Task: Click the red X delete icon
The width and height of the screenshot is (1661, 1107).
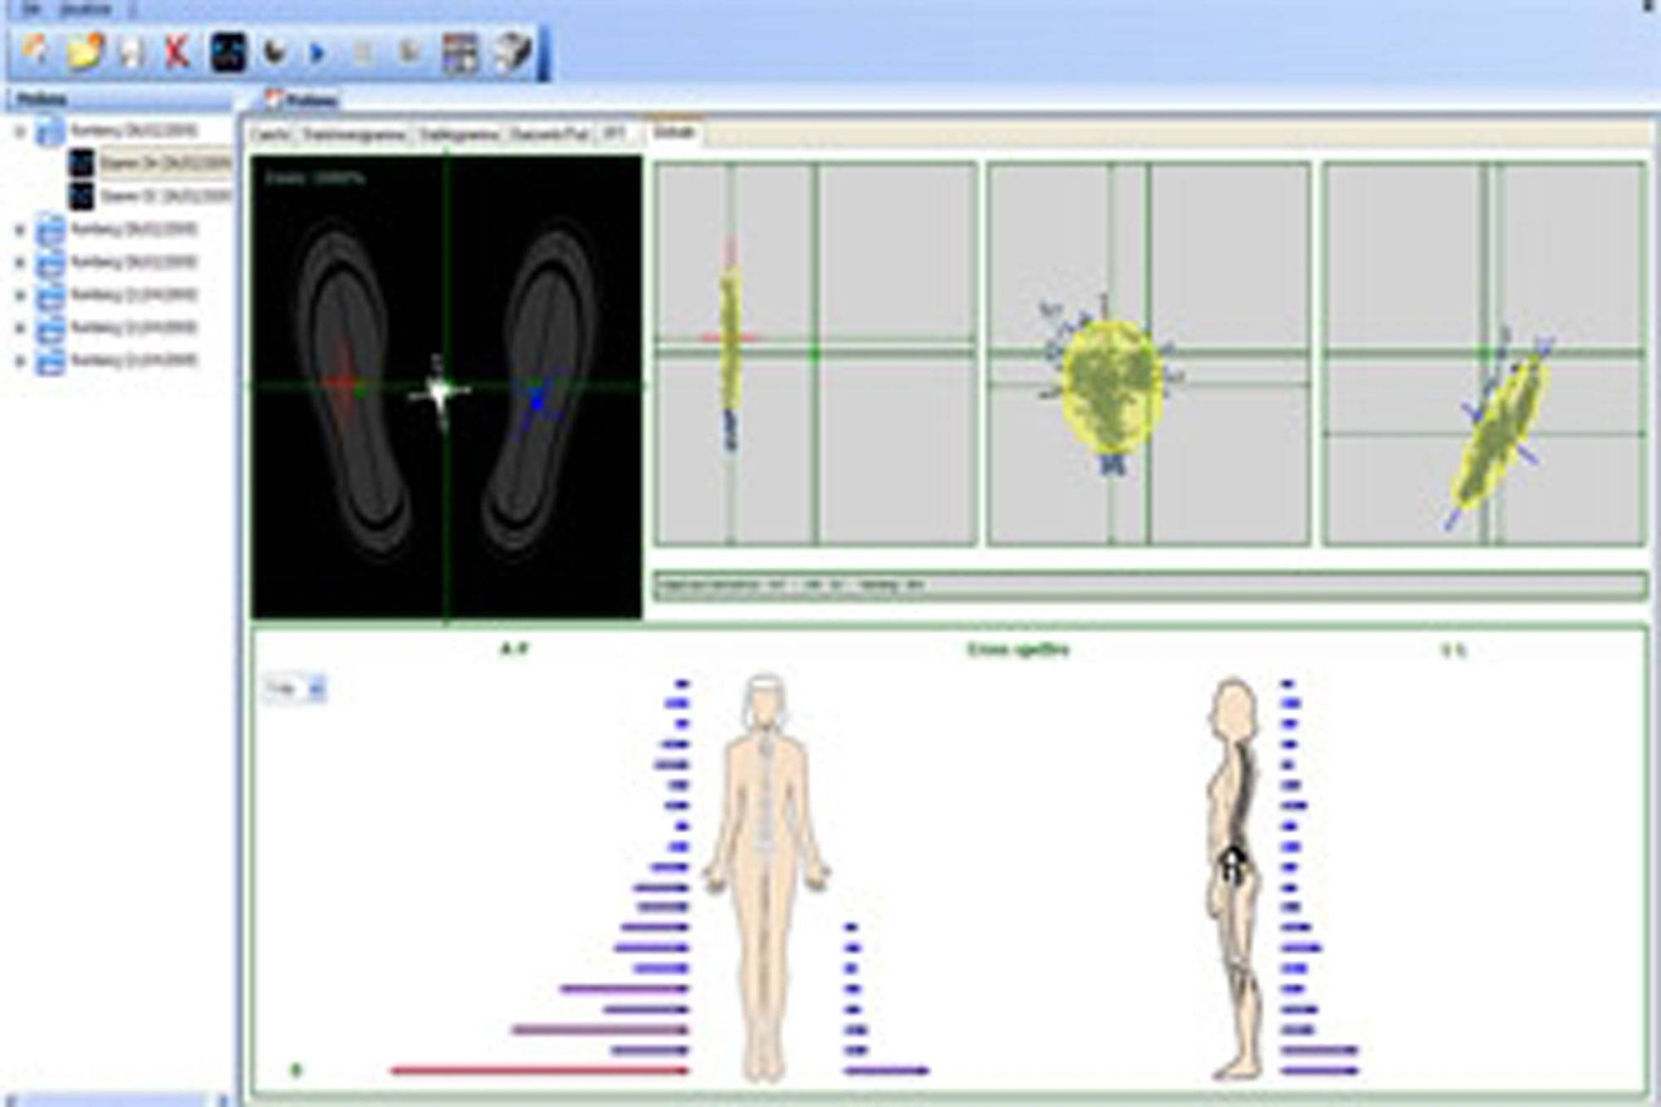Action: click(x=176, y=53)
